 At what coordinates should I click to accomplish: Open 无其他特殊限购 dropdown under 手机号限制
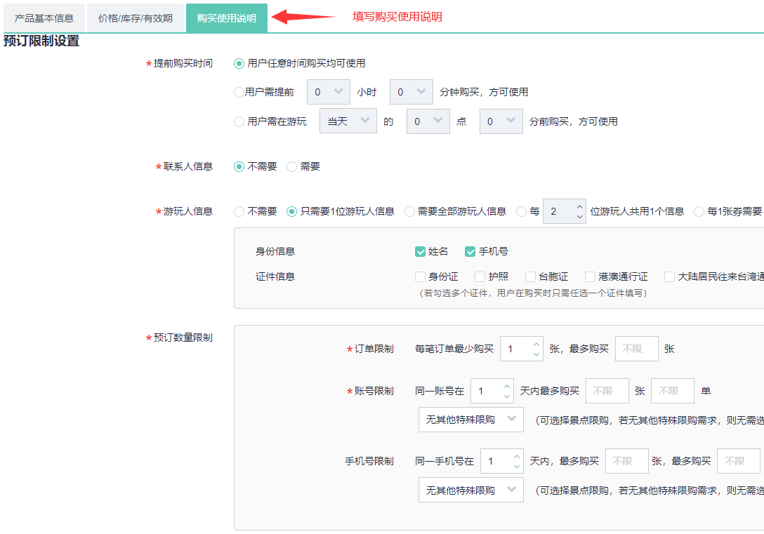pos(470,490)
